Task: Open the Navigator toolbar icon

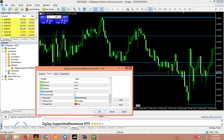Action: pyautogui.click(x=22, y=9)
